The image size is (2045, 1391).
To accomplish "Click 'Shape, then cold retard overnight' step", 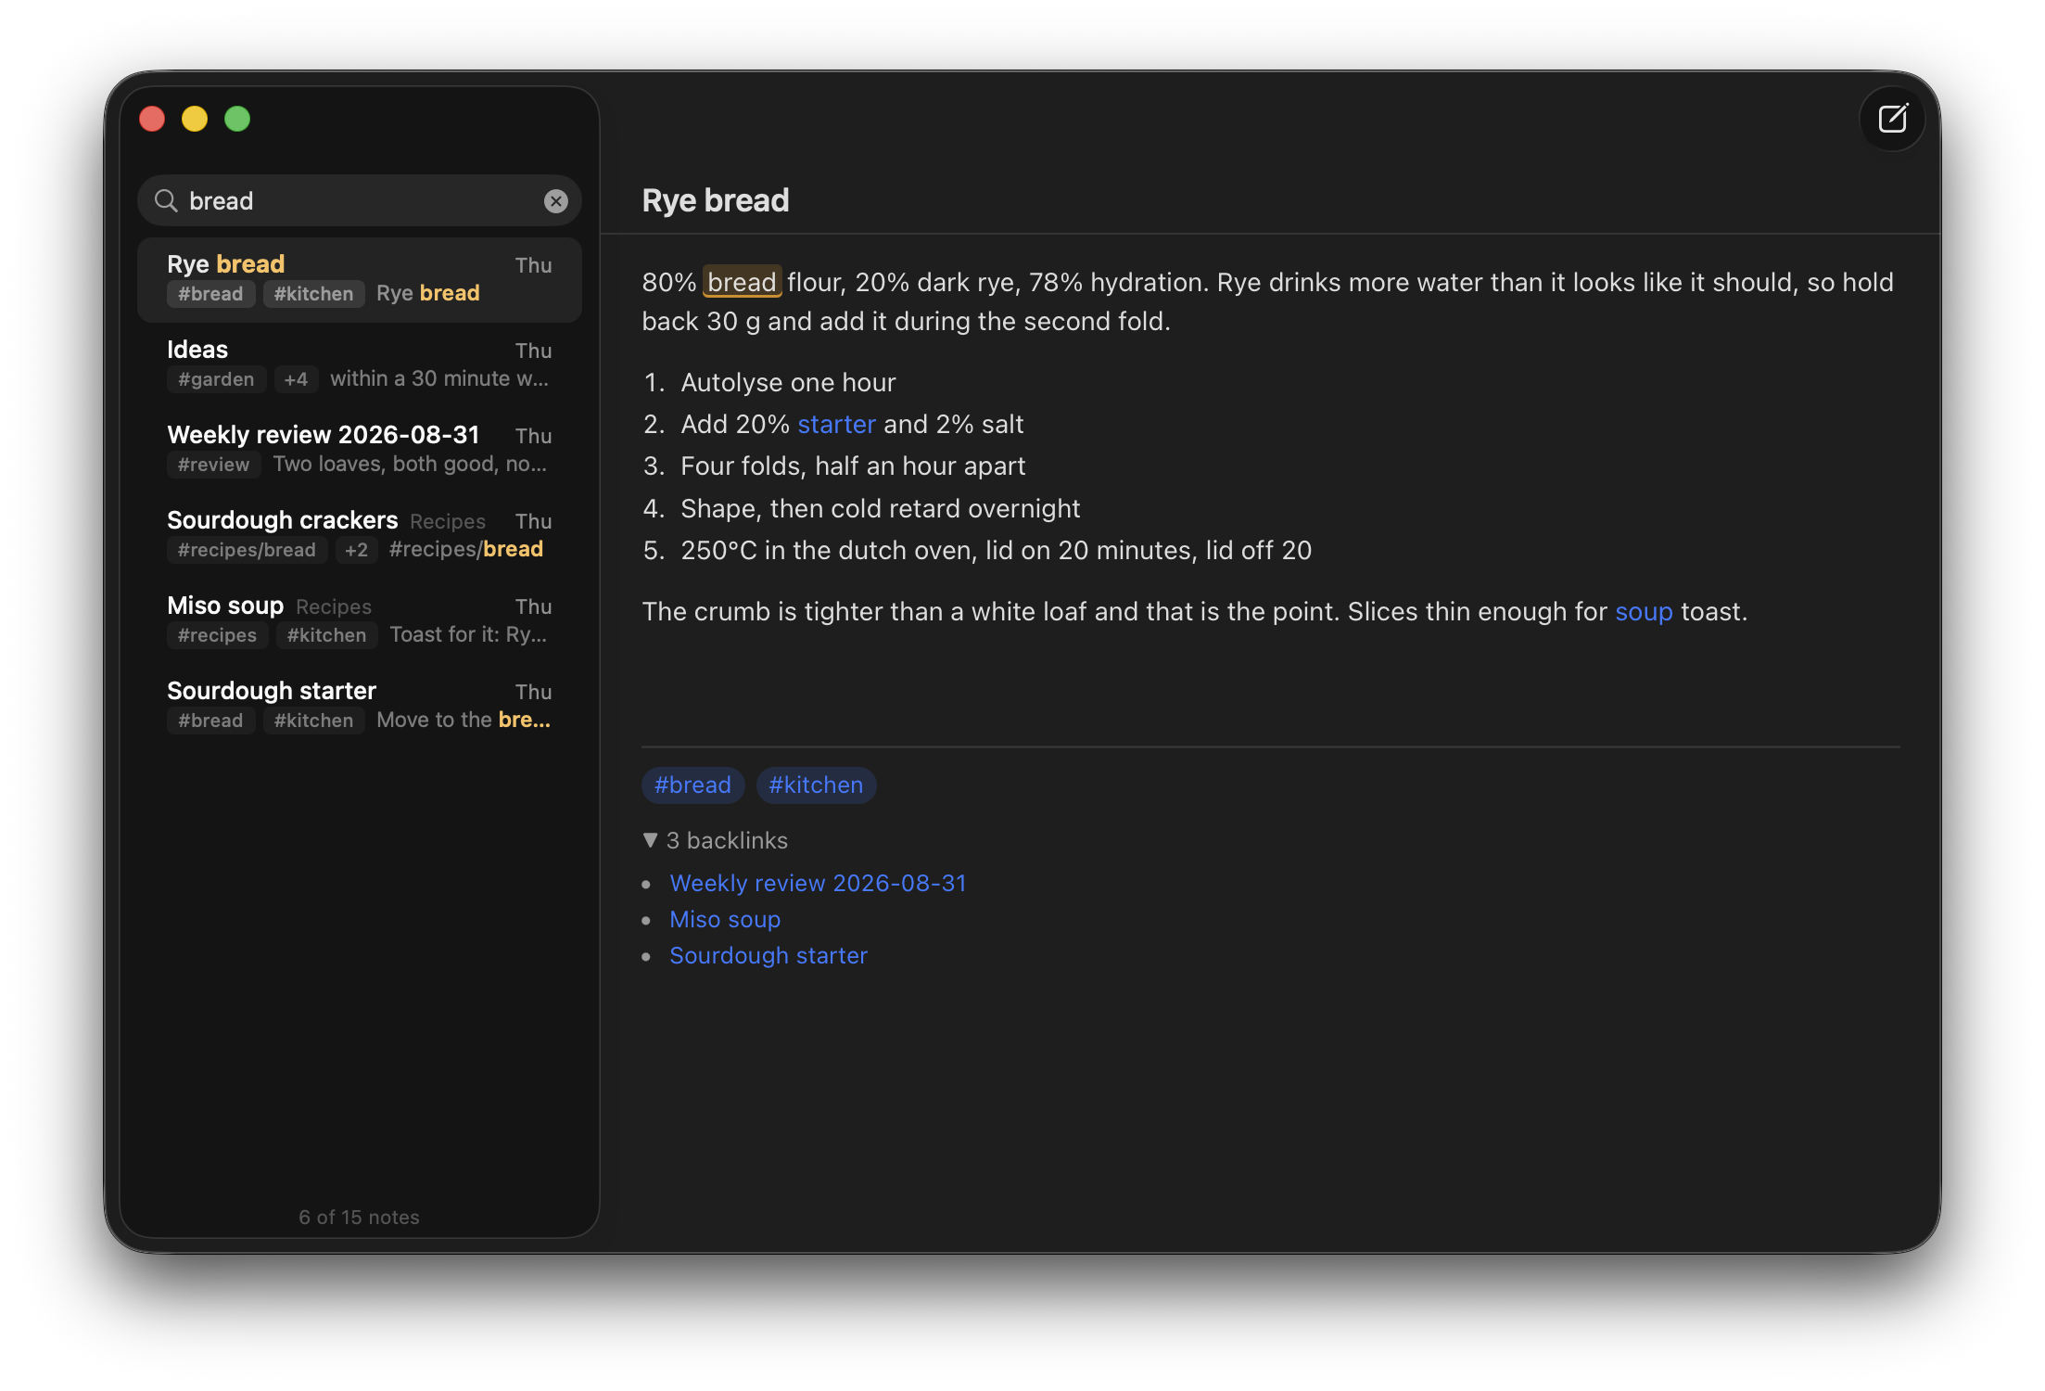I will [880, 508].
